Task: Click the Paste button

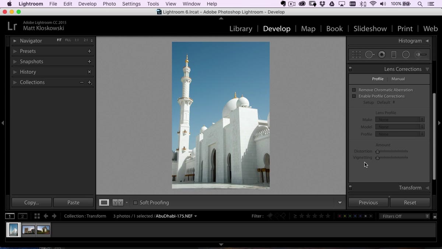Action: (73, 203)
